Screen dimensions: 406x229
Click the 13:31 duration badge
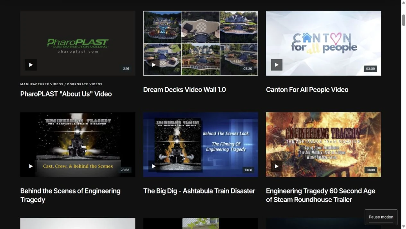(248, 170)
